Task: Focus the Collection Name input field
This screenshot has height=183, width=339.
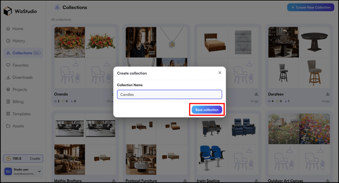Action: (x=169, y=95)
